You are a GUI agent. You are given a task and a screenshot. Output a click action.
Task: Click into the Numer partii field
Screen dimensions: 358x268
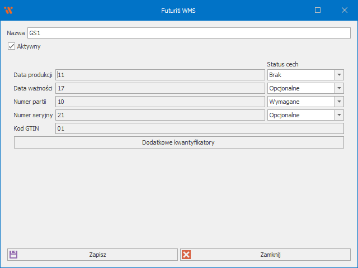tap(160, 102)
